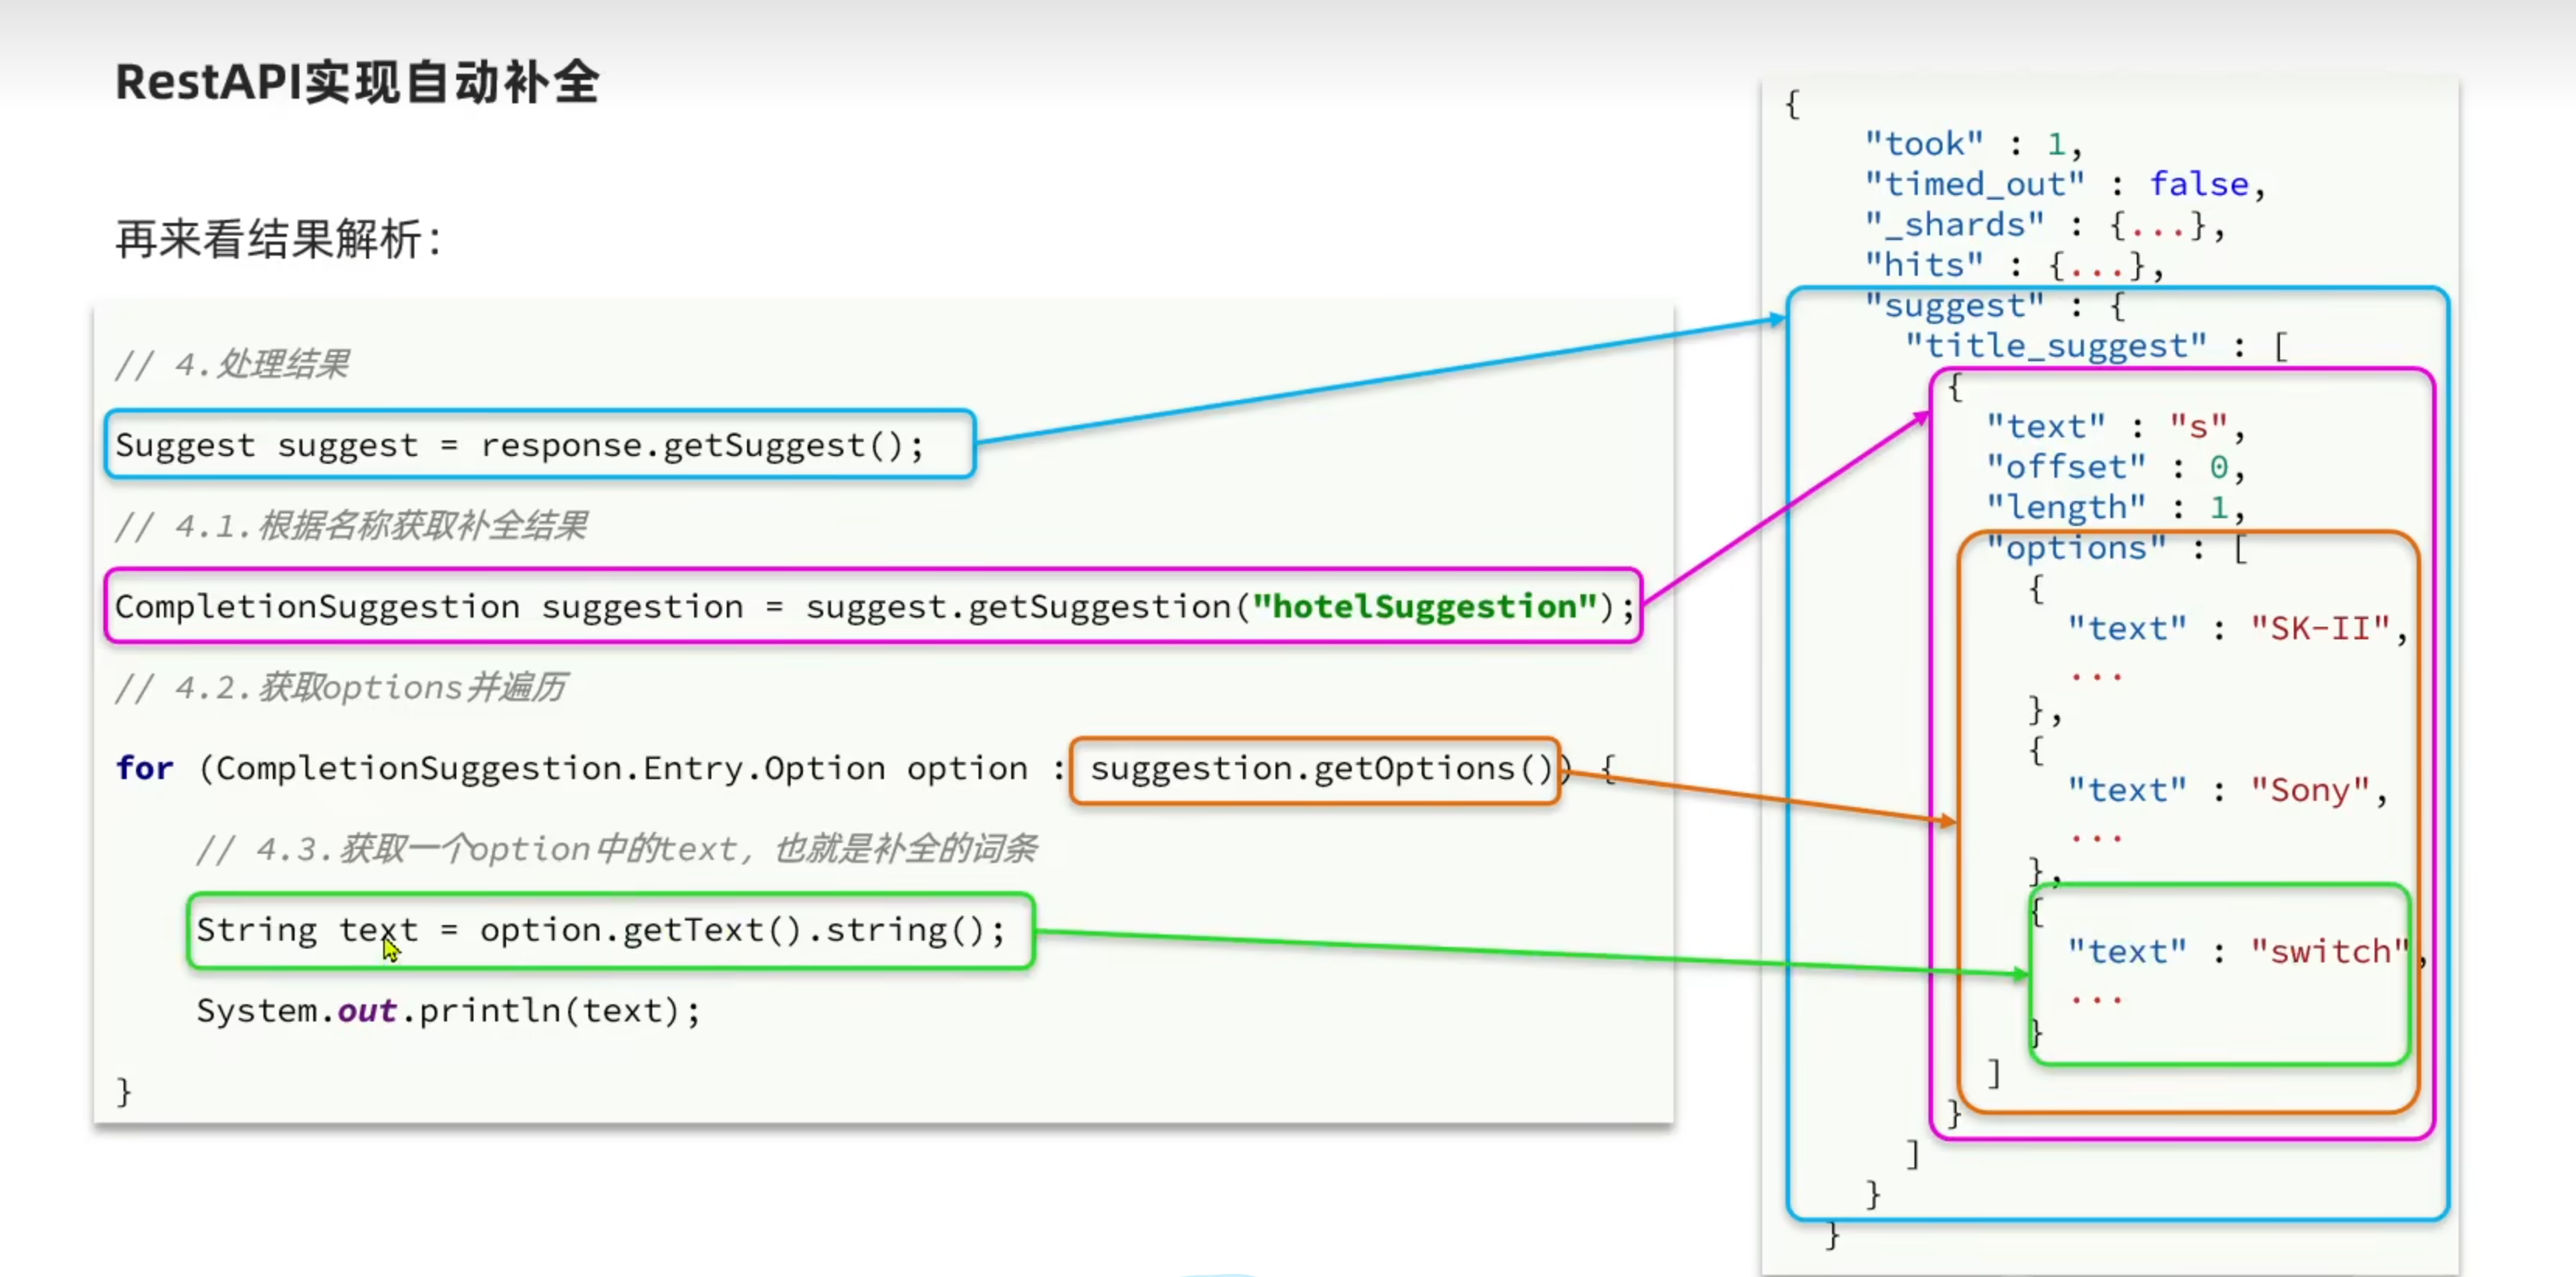Viewport: 2576px width, 1277px height.
Task: Click the "timed_out" false value
Action: coord(2198,185)
